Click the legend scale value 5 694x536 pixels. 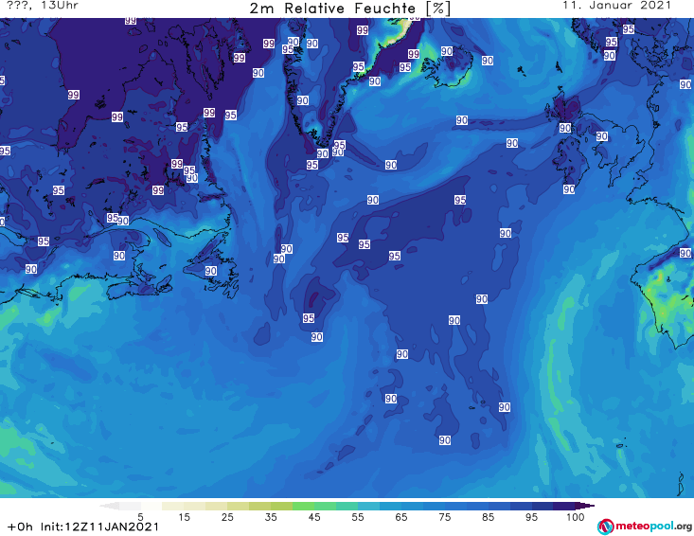click(x=140, y=517)
